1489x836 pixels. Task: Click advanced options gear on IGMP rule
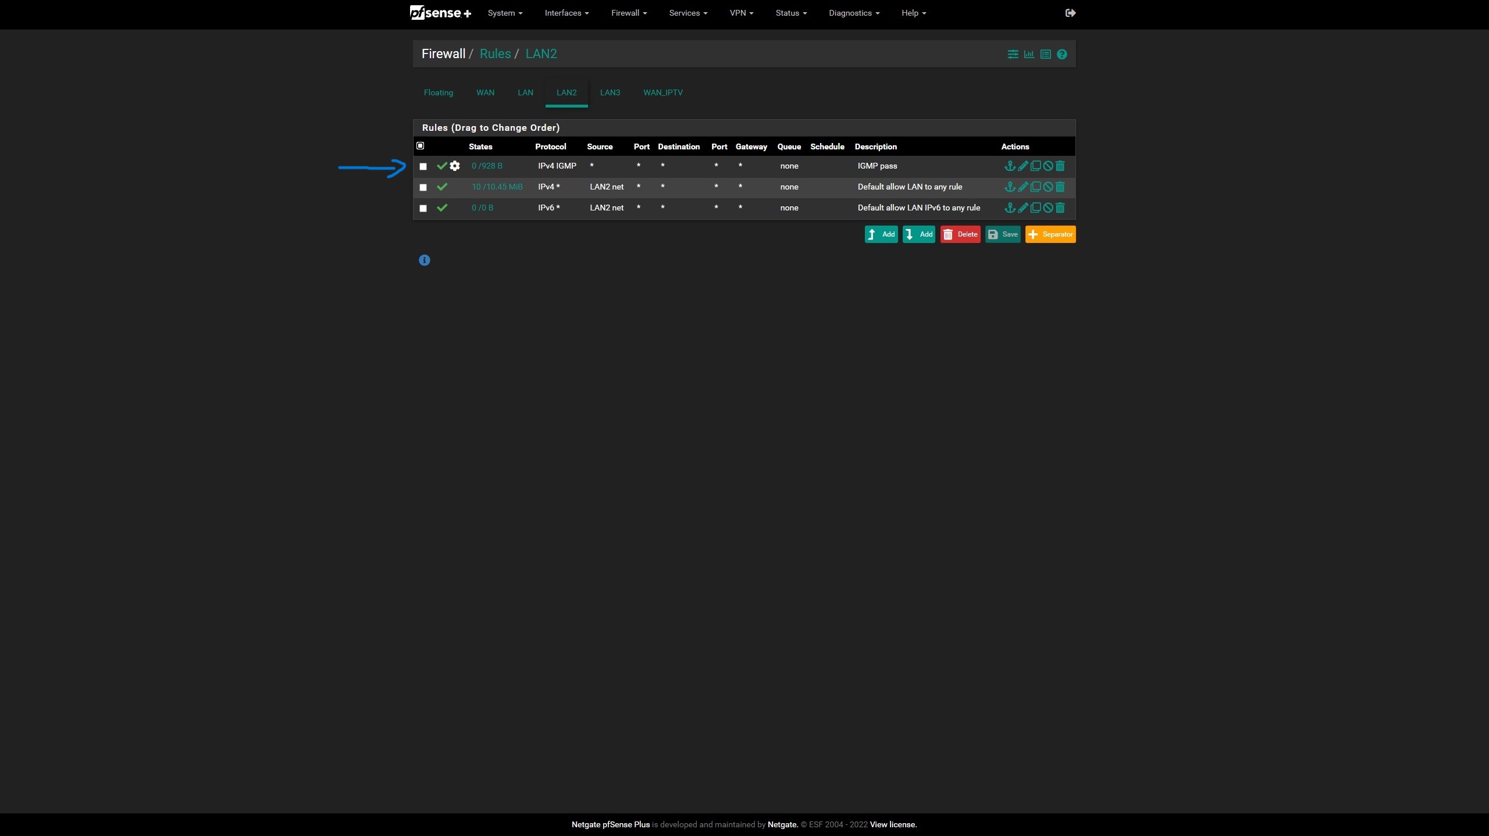pyautogui.click(x=455, y=166)
